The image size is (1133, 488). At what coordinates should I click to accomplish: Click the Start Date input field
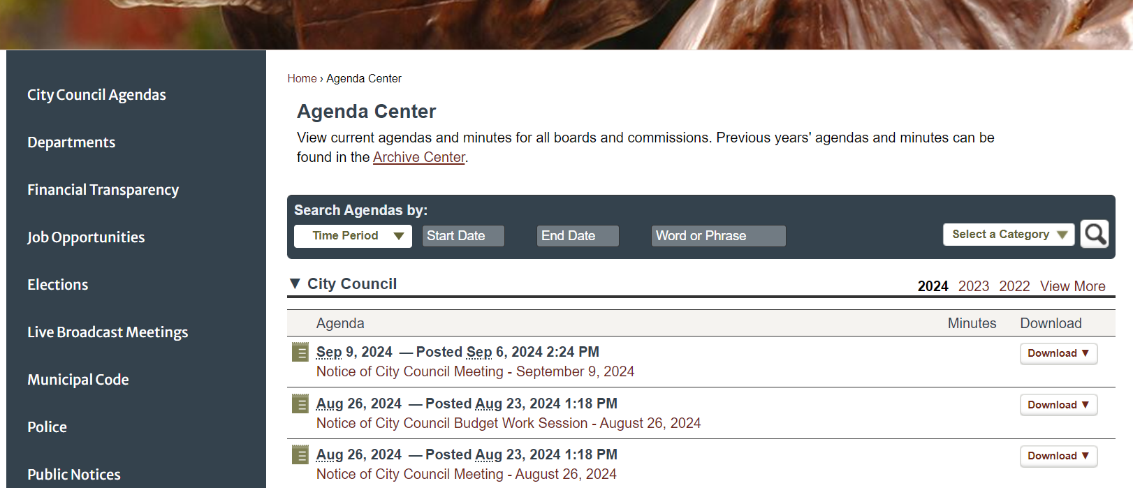point(462,235)
